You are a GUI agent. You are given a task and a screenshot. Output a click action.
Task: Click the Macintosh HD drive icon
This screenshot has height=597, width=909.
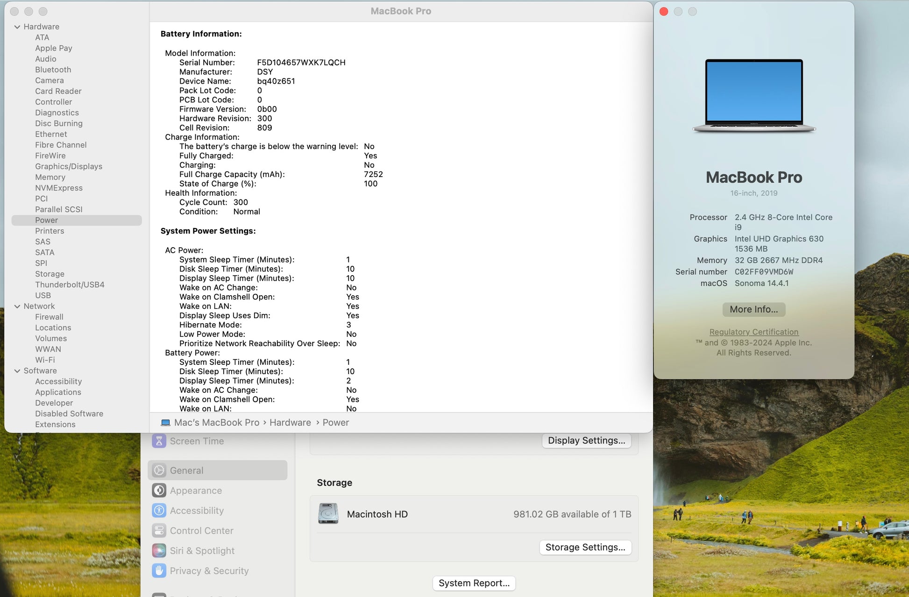[328, 514]
